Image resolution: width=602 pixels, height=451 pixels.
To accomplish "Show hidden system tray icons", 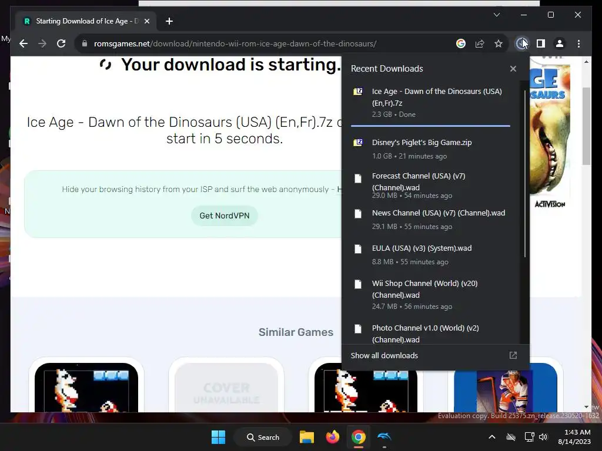I will (x=492, y=437).
